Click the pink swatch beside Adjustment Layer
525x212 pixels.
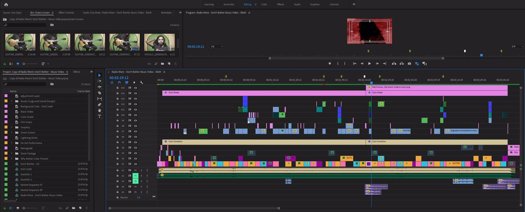pos(6,96)
